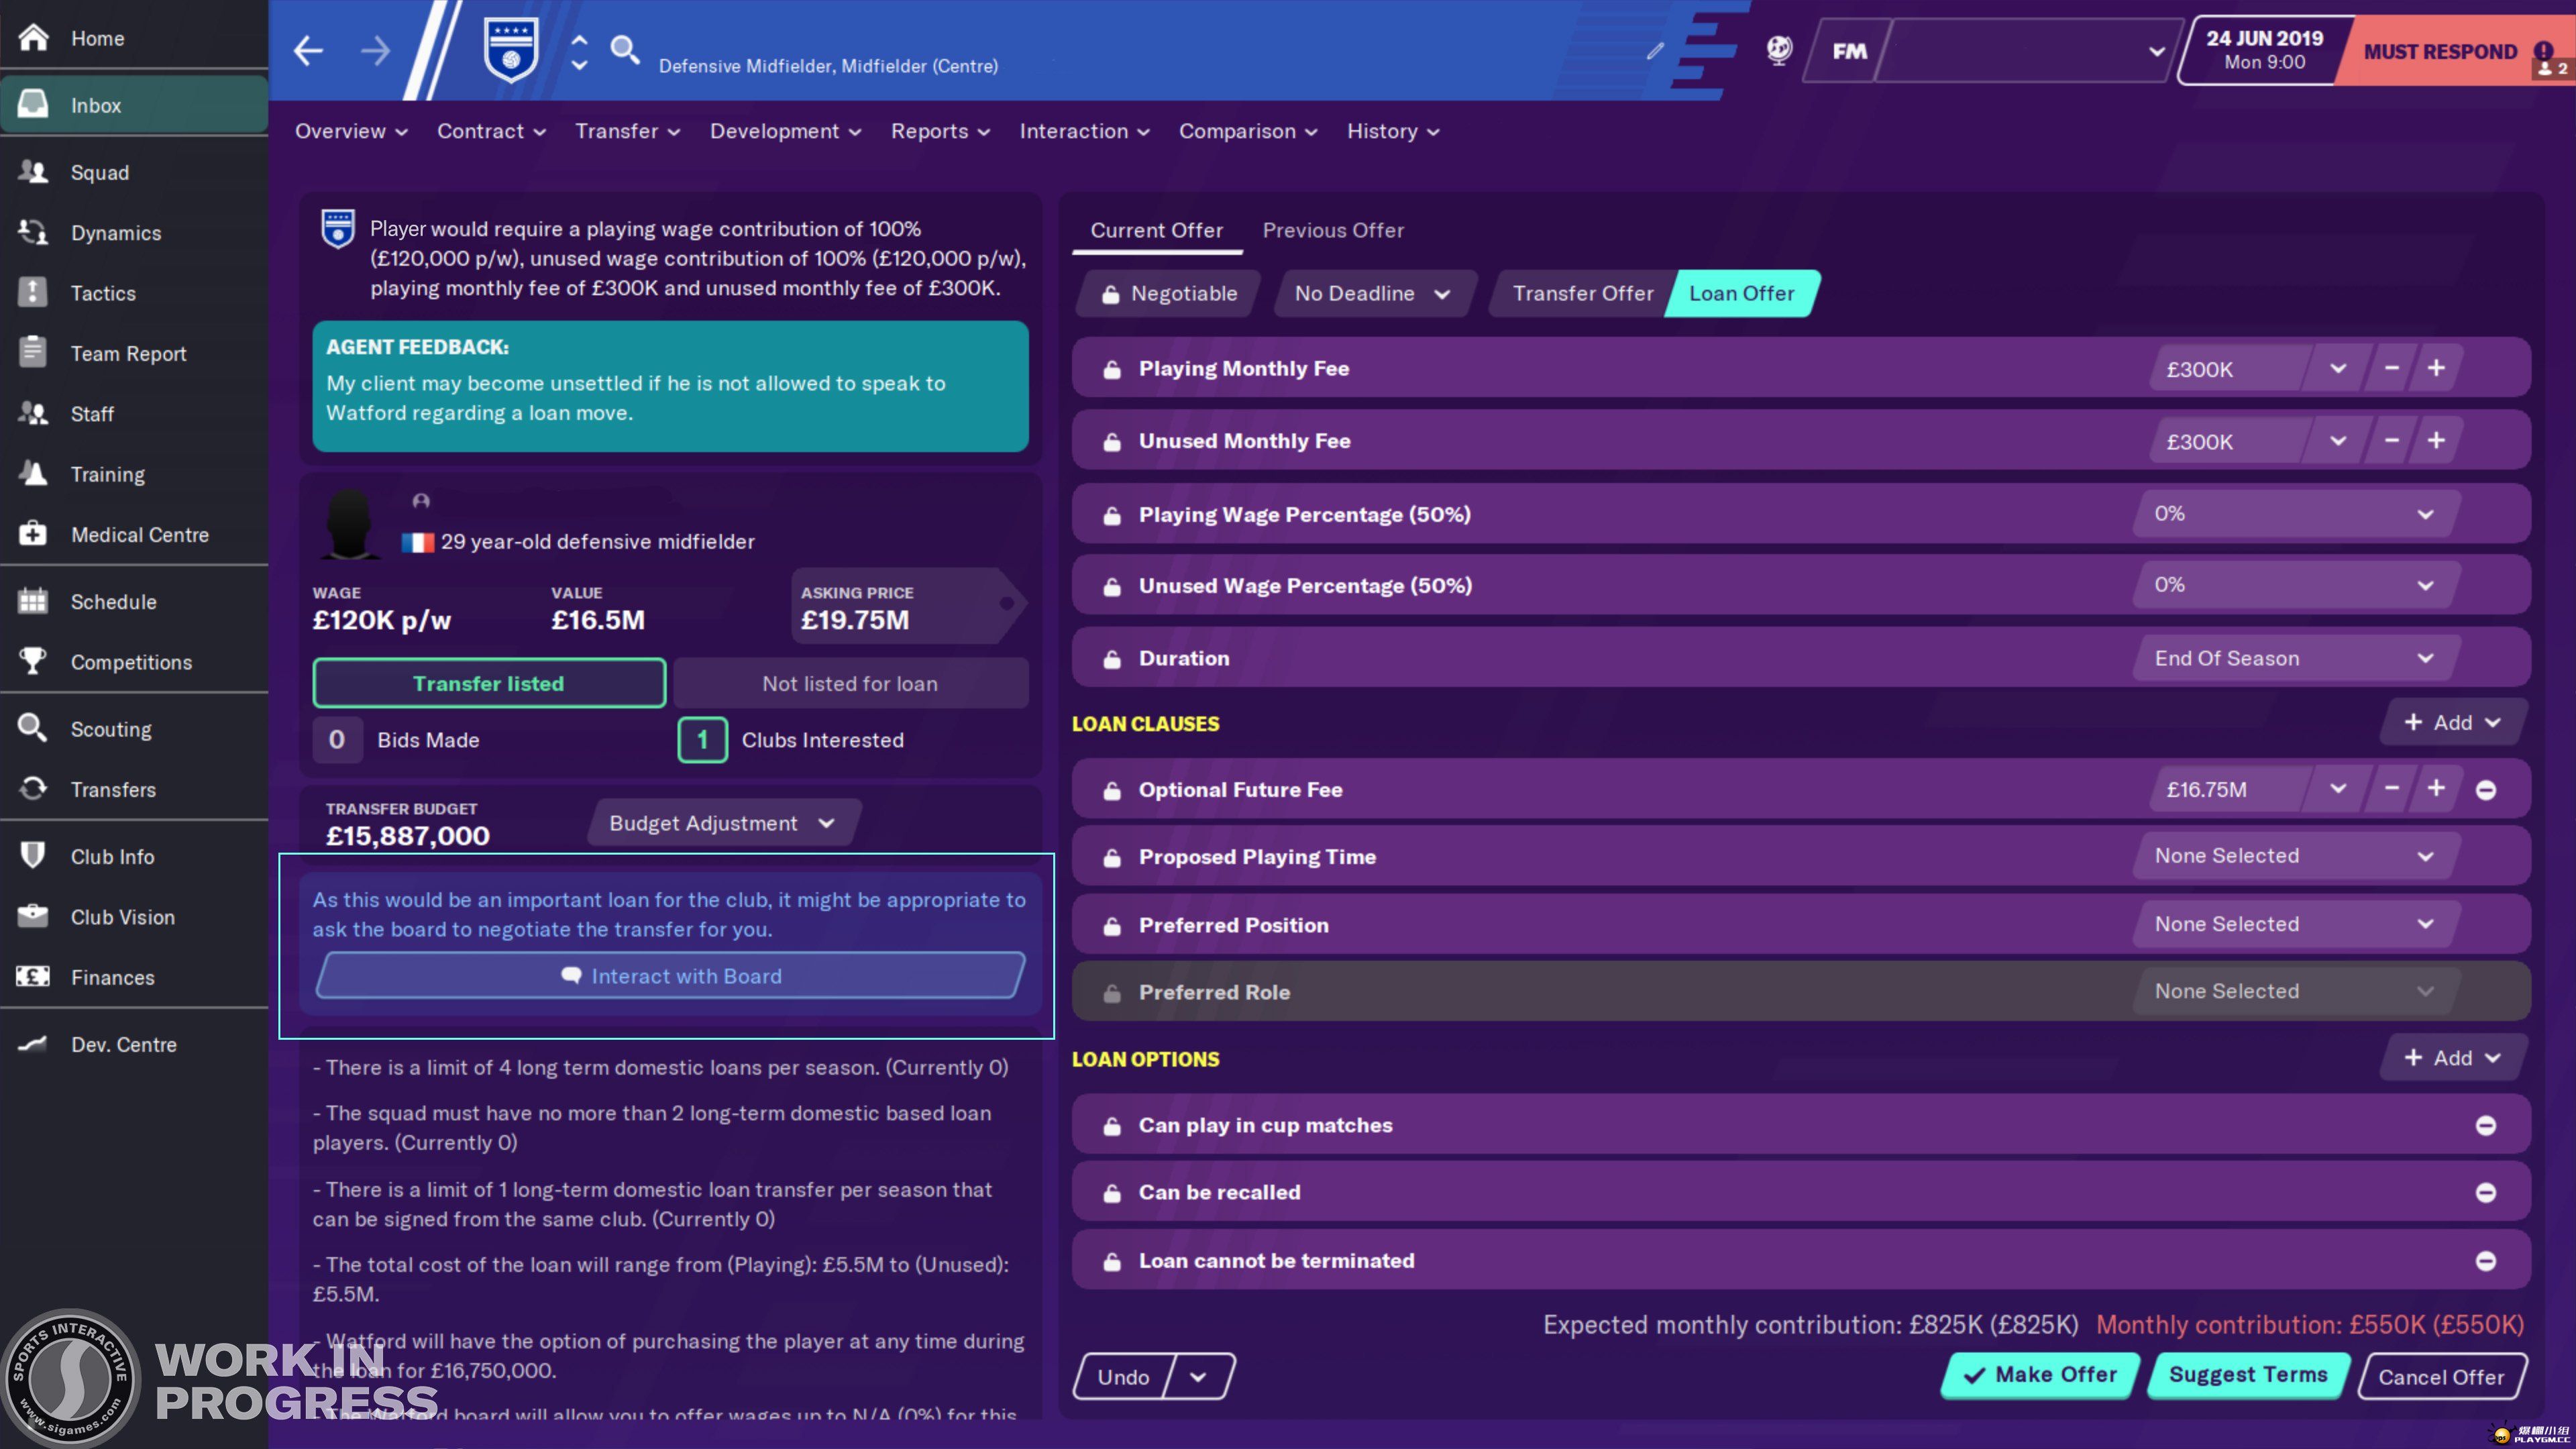Click the Not listed for loan box
Image resolution: width=2576 pixels, height=1449 pixels.
click(850, 684)
